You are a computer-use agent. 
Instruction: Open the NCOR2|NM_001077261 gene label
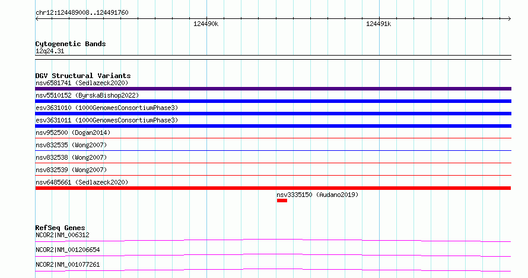coord(68,264)
